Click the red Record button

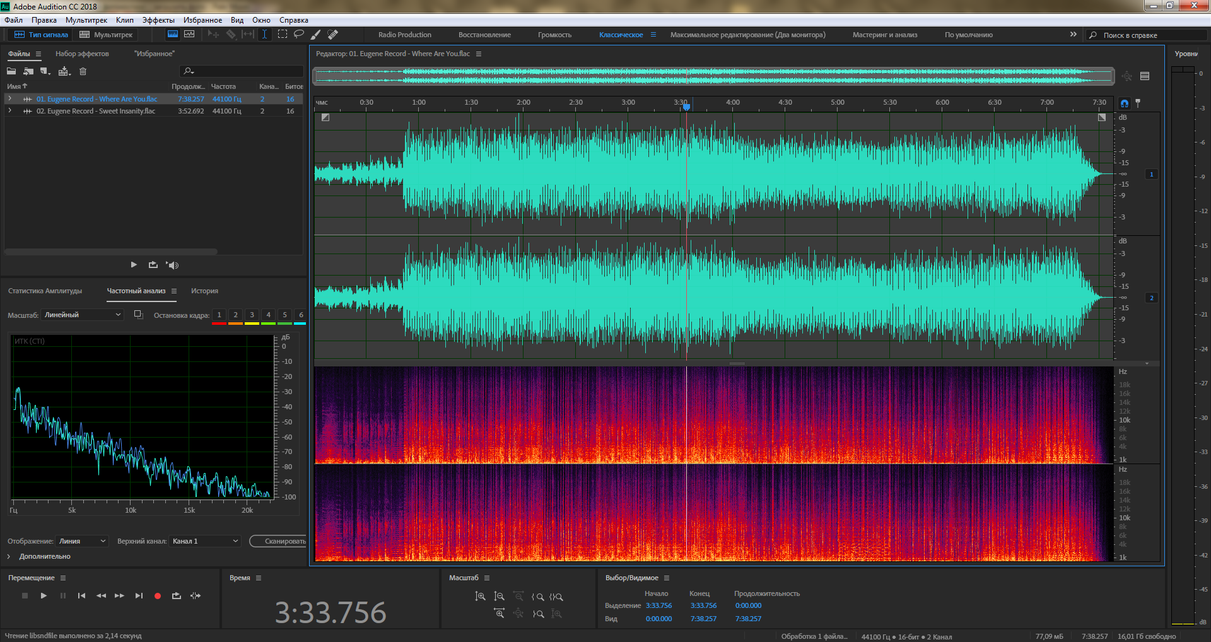pyautogui.click(x=158, y=595)
